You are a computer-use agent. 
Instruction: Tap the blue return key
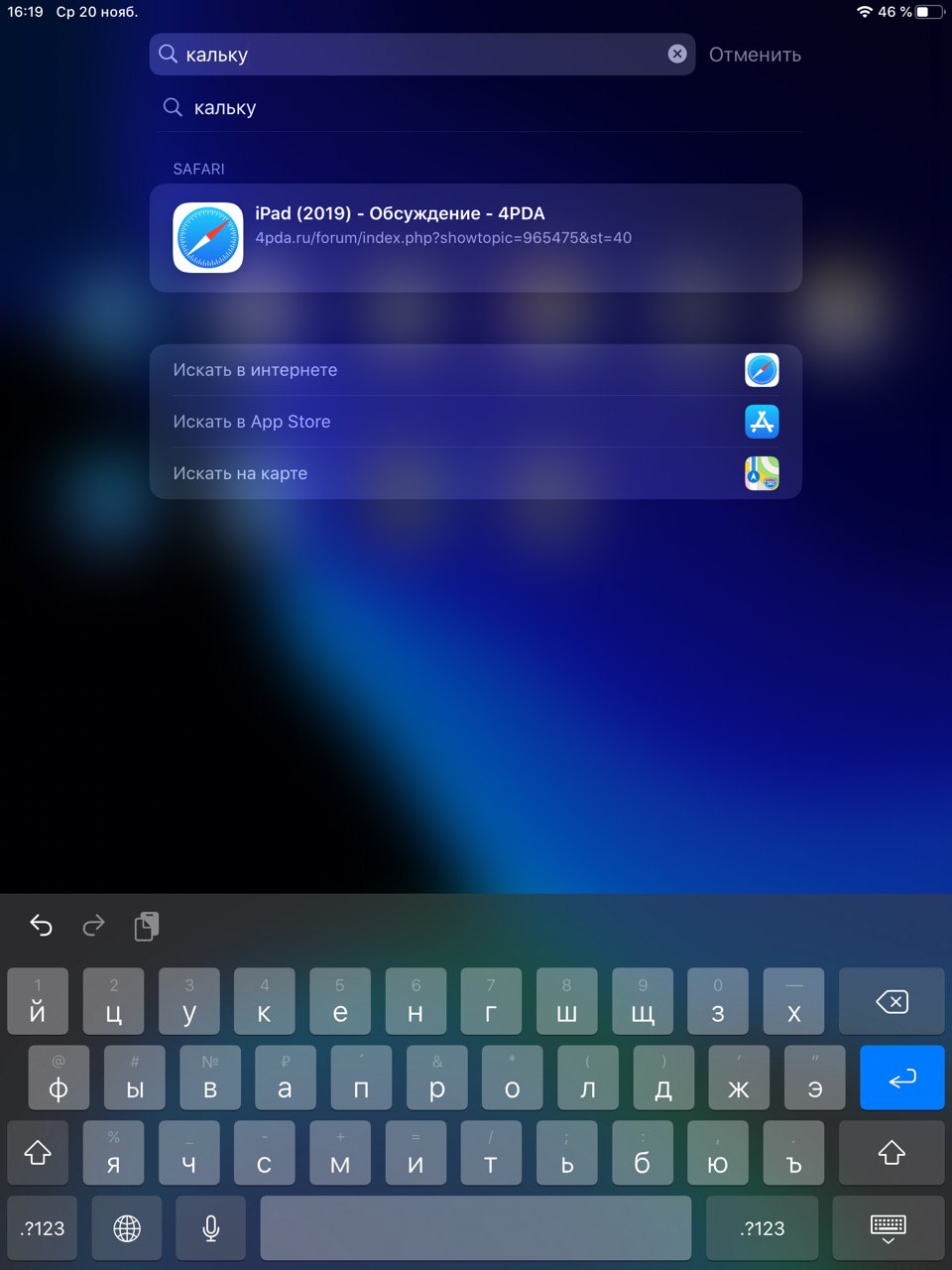tap(902, 1078)
